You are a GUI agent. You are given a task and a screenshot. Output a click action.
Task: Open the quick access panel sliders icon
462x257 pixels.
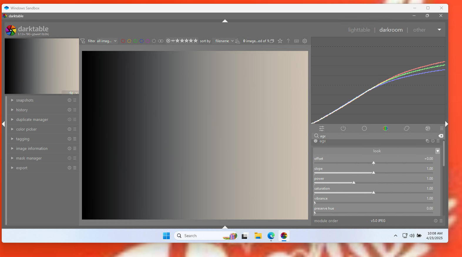[x=322, y=128]
